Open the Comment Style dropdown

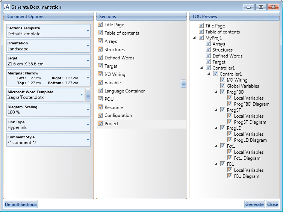(x=48, y=140)
